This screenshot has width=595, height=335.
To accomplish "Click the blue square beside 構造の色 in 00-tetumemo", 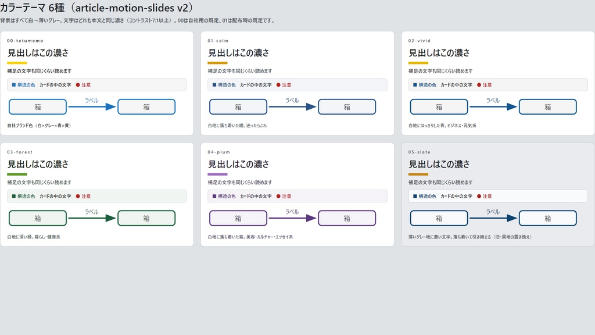I will [x=14, y=85].
